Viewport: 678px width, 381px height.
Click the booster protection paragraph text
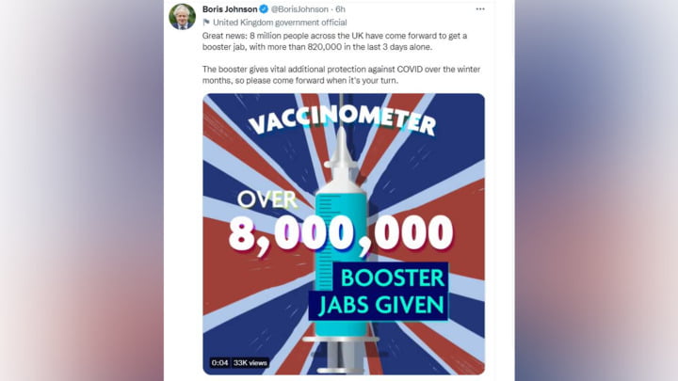(341, 74)
